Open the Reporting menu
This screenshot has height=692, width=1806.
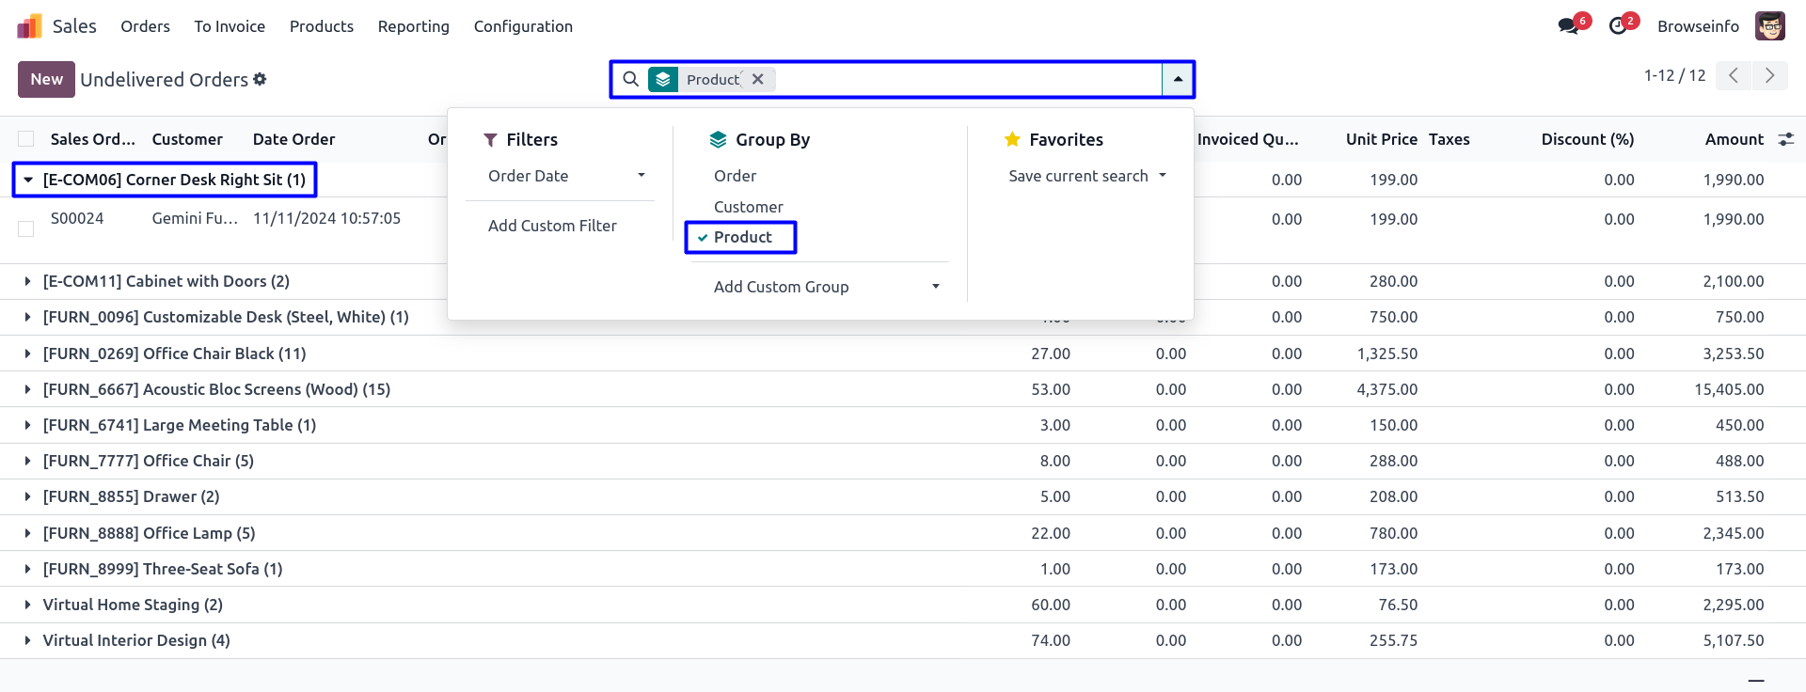(413, 26)
